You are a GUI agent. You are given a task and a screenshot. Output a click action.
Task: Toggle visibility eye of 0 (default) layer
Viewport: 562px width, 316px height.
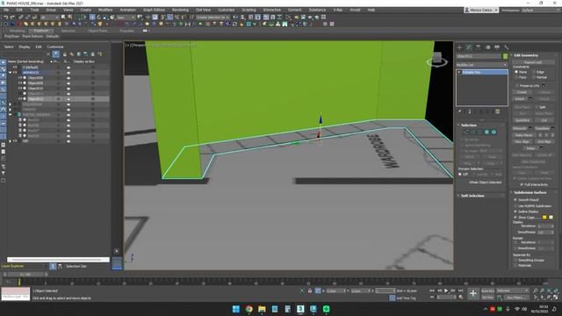(15, 67)
